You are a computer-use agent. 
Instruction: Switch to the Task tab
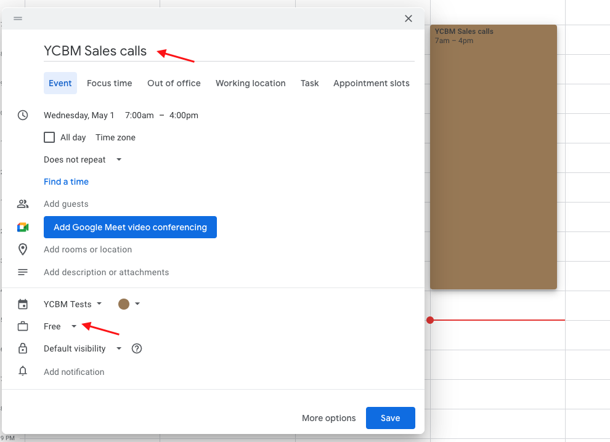coord(310,83)
